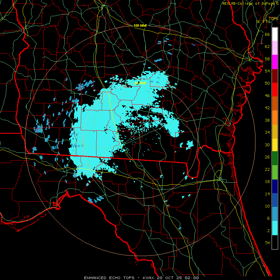
Task: Click the light pink swatch near 62
Action: coord(275,48)
